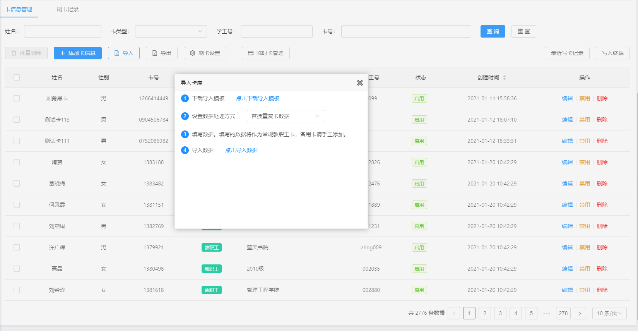Check the row for 测试卡111

(x=17, y=141)
